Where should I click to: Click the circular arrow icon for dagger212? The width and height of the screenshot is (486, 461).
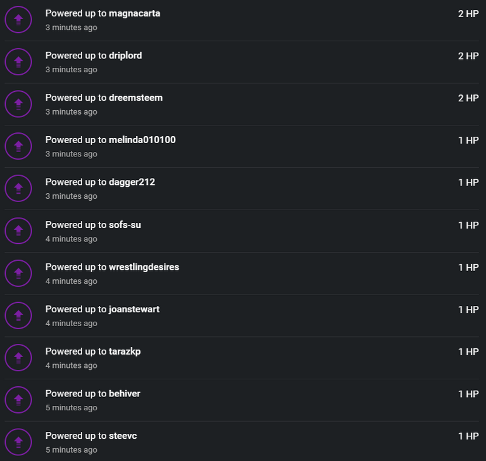18,188
